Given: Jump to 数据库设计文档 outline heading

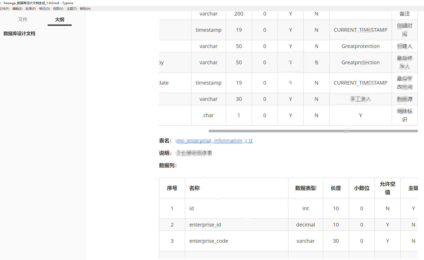Looking at the screenshot, I should click(19, 34).
